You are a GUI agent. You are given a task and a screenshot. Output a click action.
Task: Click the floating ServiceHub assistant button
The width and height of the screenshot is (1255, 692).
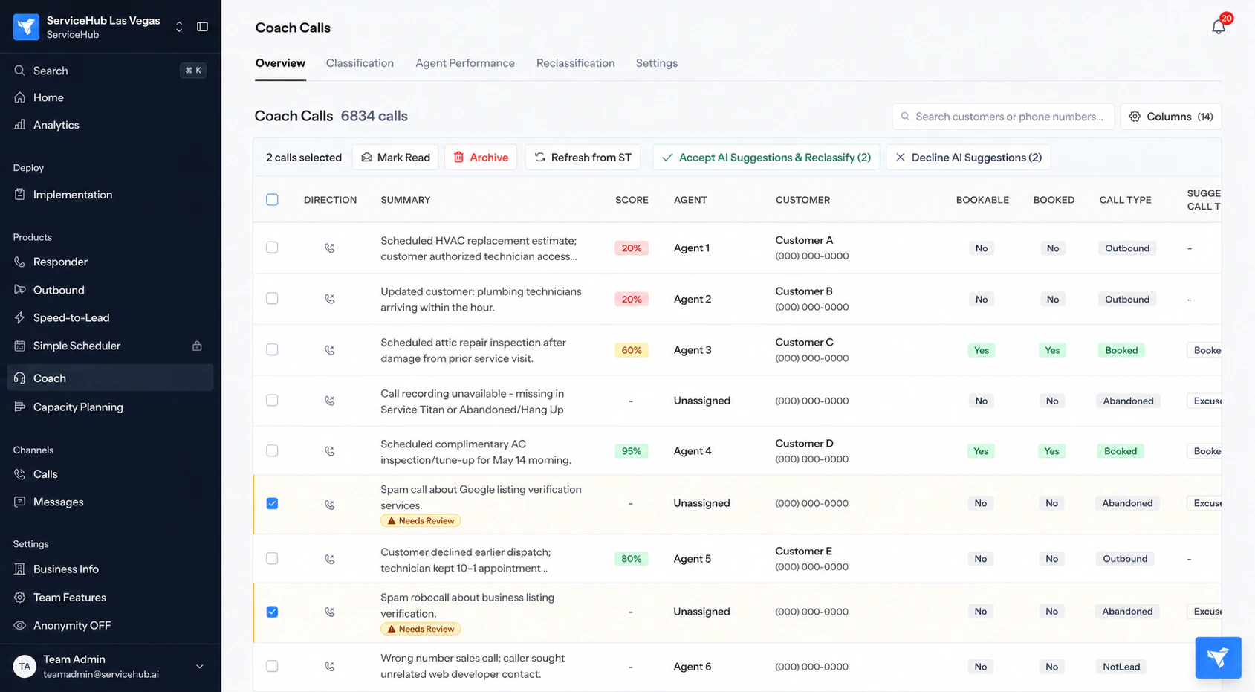coord(1218,657)
